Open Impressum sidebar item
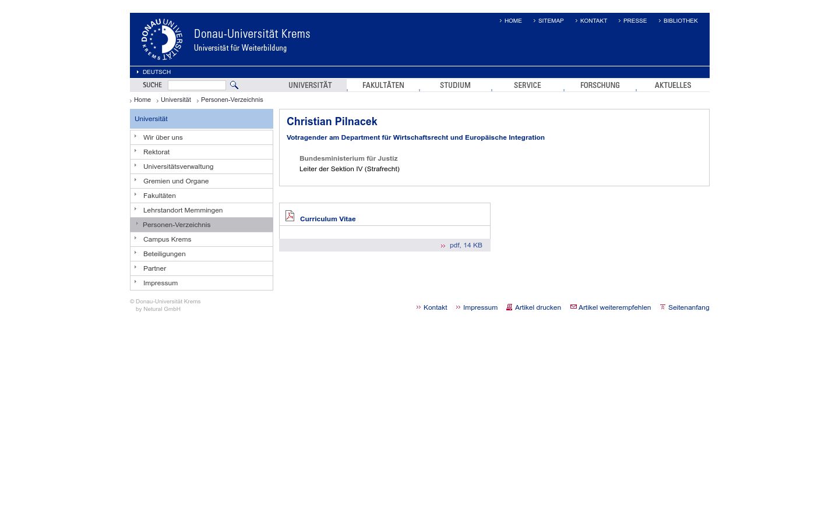Screen dimensions: 839x524 tap(202, 283)
